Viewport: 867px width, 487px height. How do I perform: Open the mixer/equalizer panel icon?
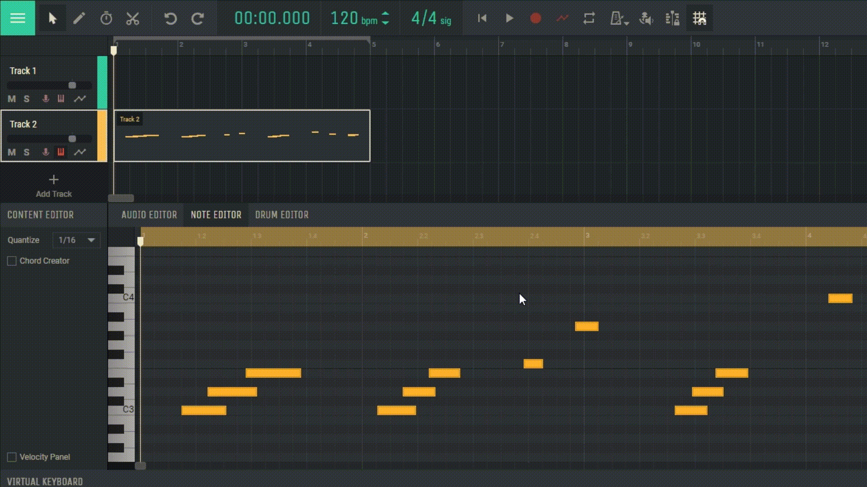(x=672, y=18)
